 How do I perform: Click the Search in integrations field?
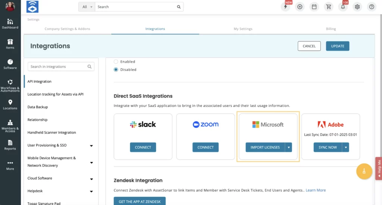click(58, 67)
